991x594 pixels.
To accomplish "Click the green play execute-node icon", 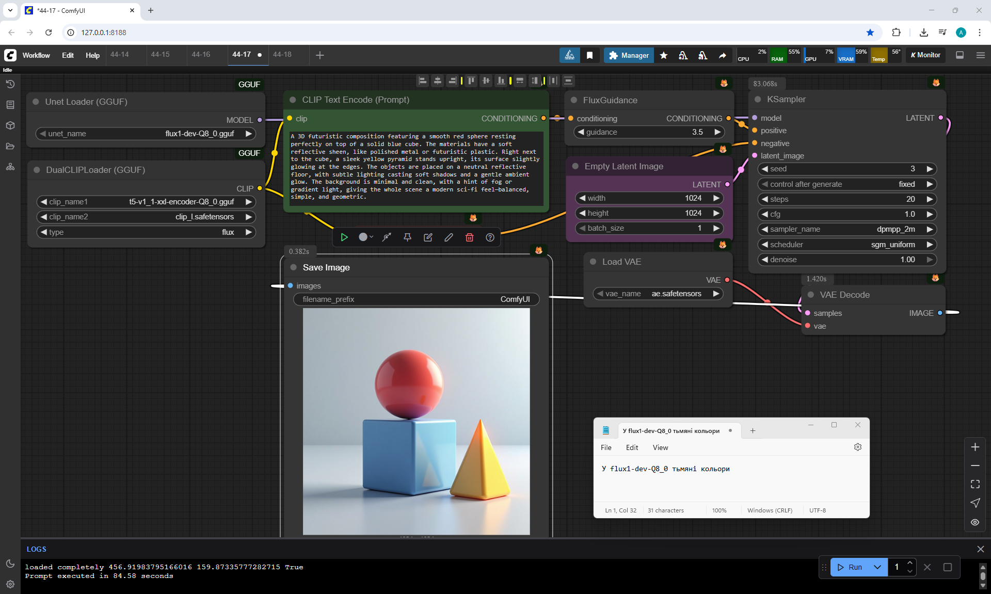I will tap(344, 237).
